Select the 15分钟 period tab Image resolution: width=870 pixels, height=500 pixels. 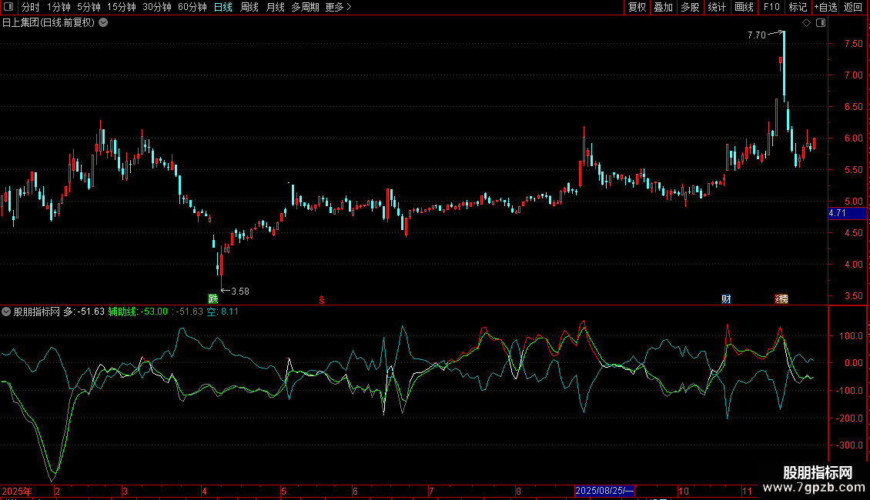121,7
